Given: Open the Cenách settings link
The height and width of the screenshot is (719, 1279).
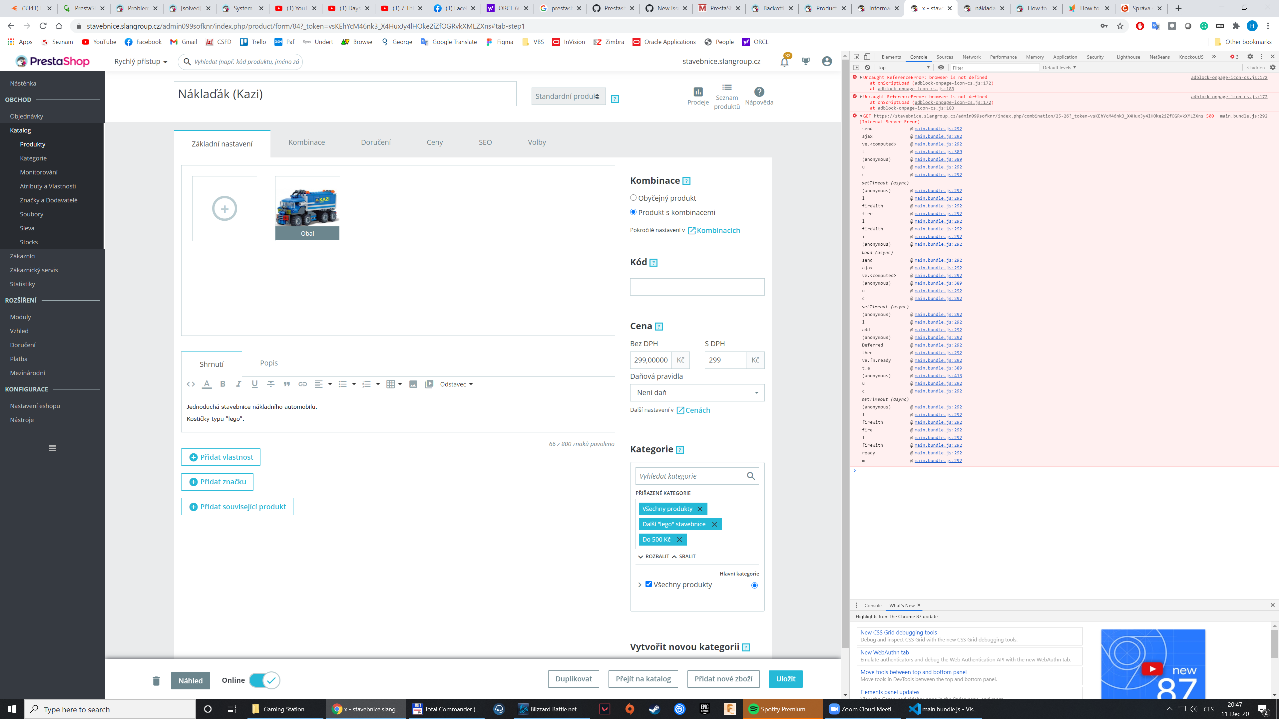Looking at the screenshot, I should (x=693, y=410).
